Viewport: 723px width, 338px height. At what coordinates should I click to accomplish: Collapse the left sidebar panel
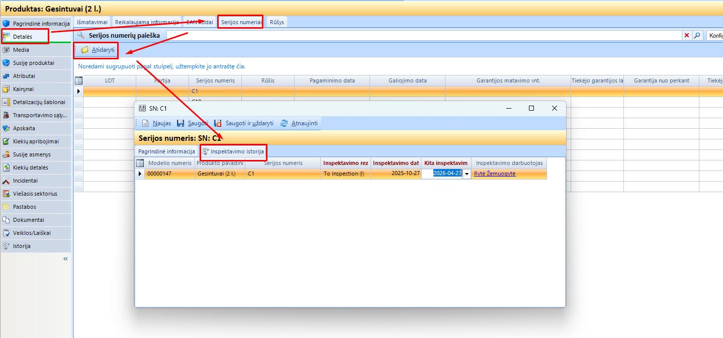tap(65, 259)
